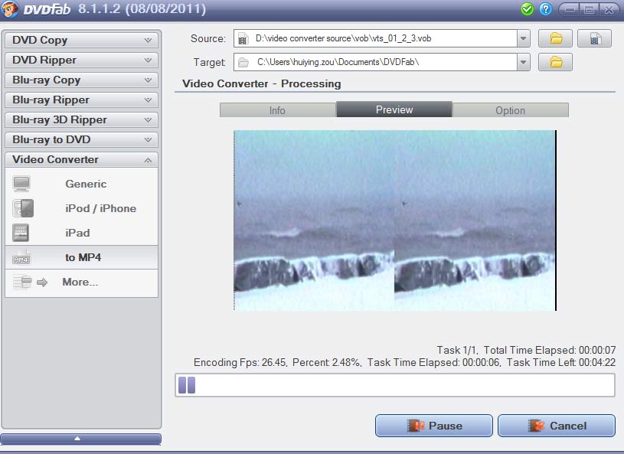
Task: Click the encoding progress bar
Action: 395,385
